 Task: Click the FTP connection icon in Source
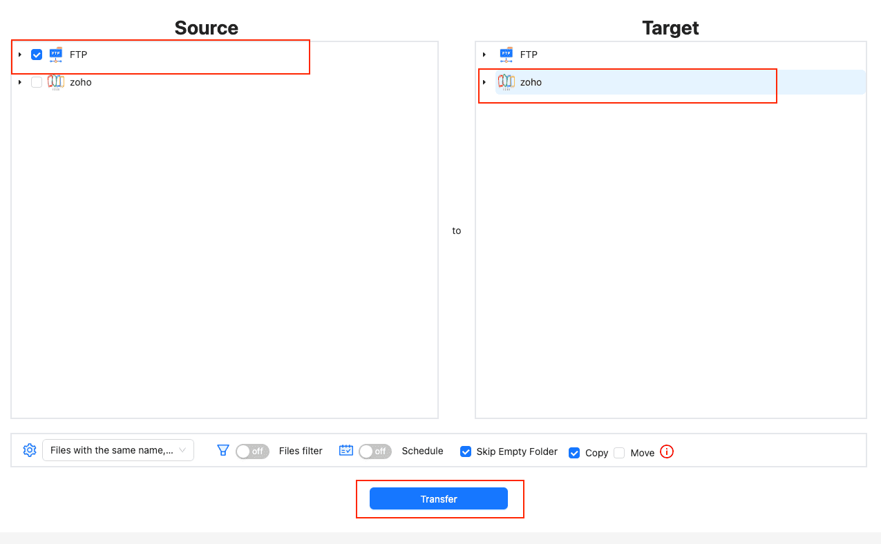[x=55, y=54]
